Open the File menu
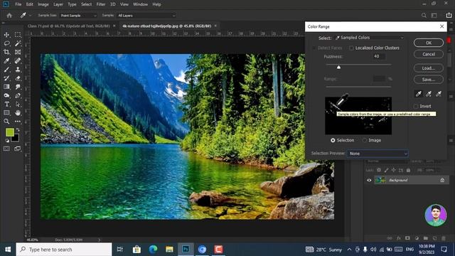The image size is (455, 256). 18,4
